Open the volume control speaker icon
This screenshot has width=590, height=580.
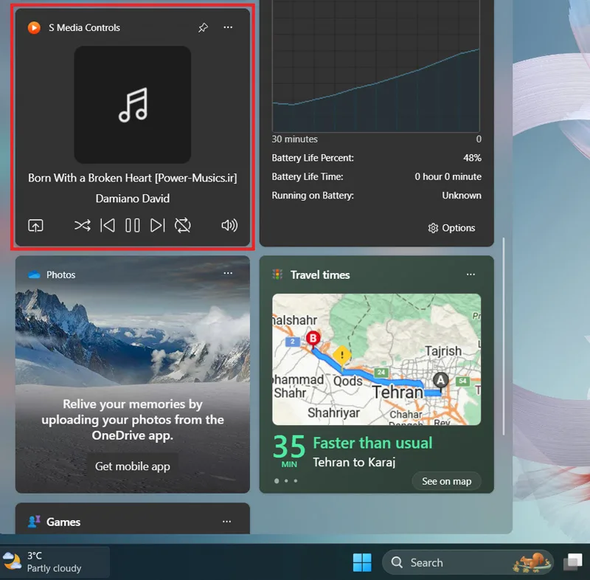coord(229,226)
